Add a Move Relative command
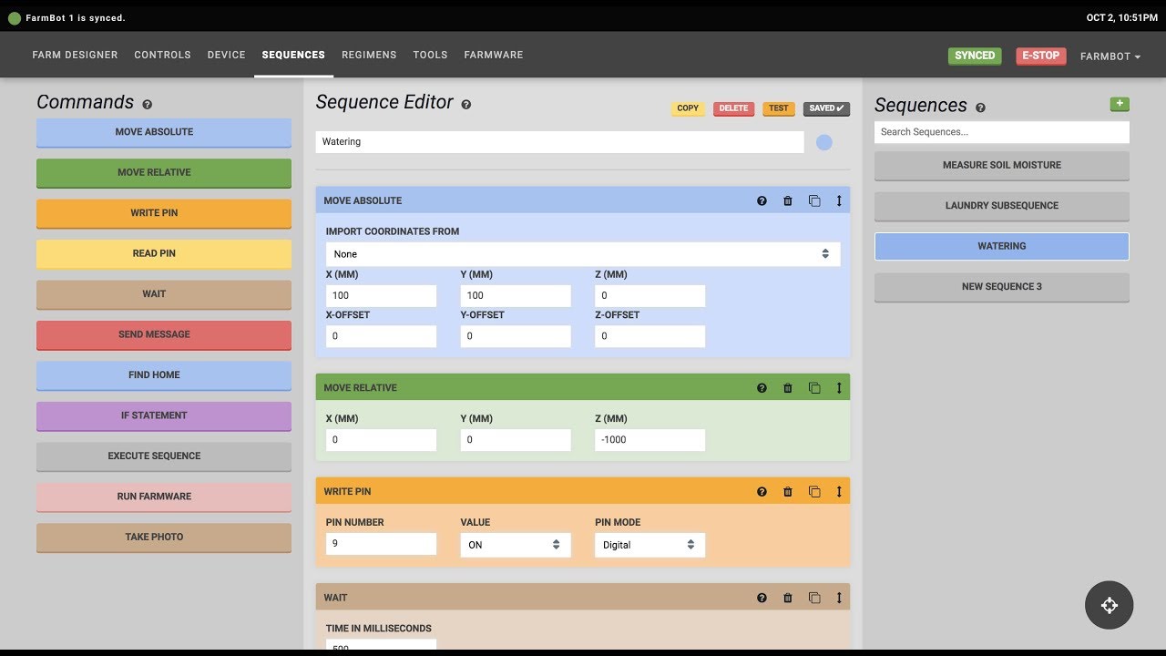Screen dimensions: 1166x656 (x=164, y=172)
